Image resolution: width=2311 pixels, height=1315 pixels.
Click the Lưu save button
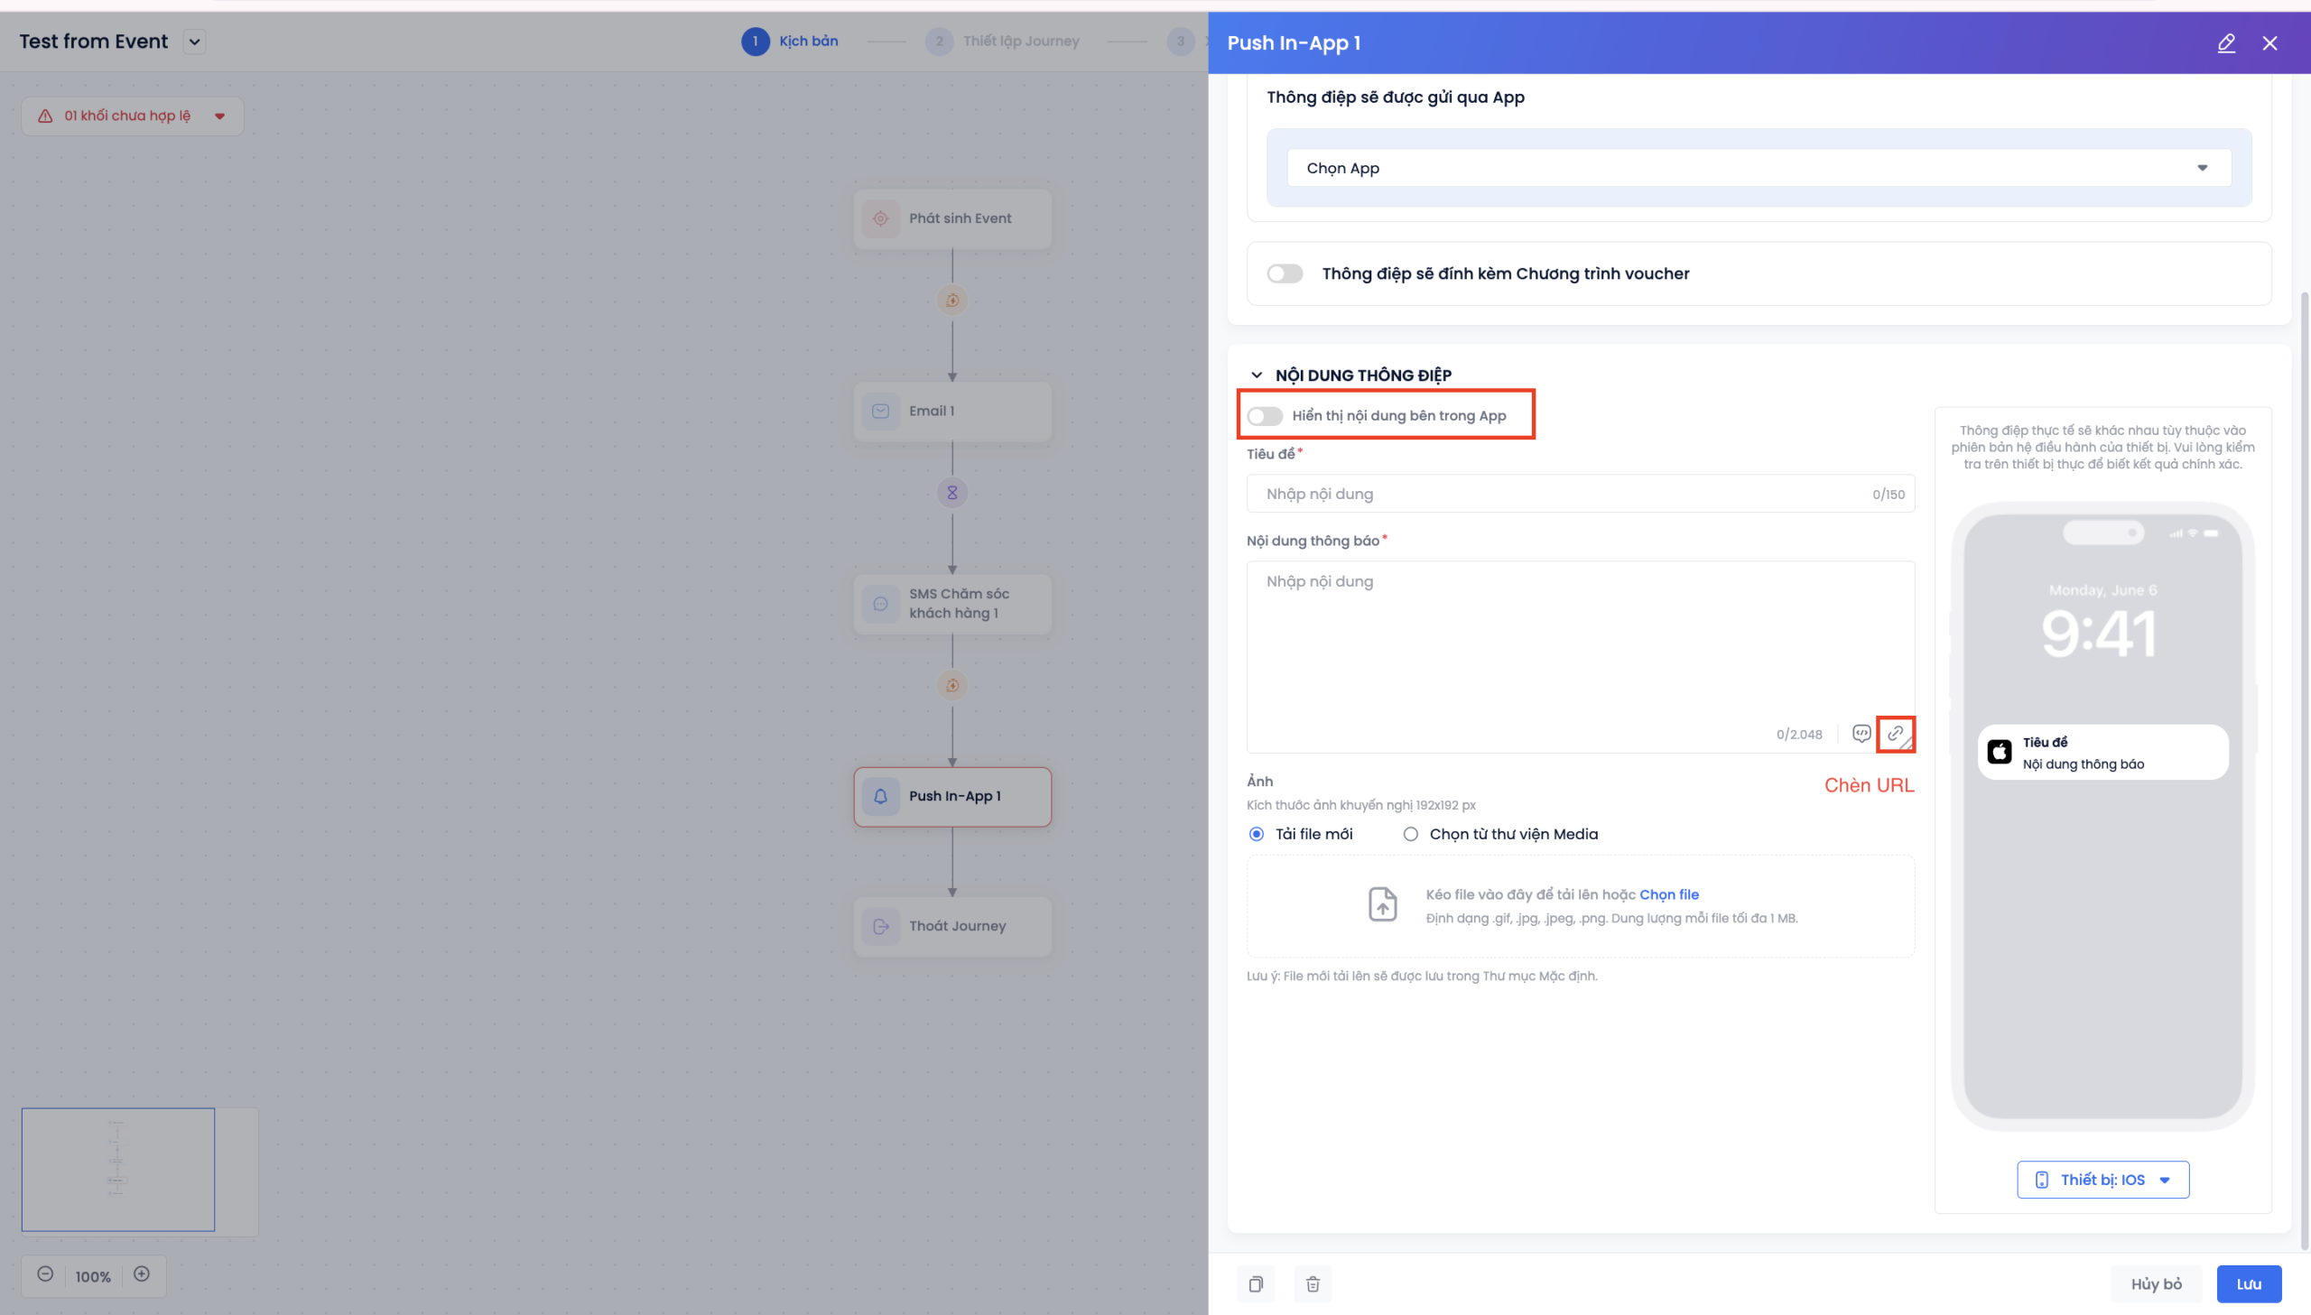pyautogui.click(x=2248, y=1283)
